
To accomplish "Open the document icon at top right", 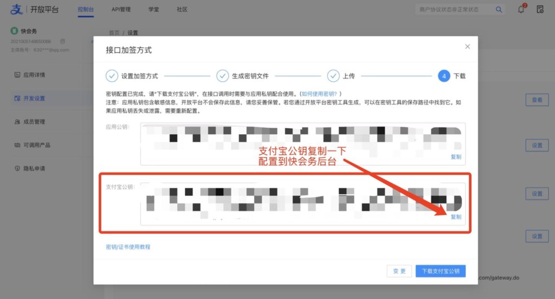I will pyautogui.click(x=540, y=10).
